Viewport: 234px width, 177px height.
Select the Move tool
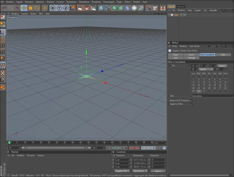[x=24, y=8]
